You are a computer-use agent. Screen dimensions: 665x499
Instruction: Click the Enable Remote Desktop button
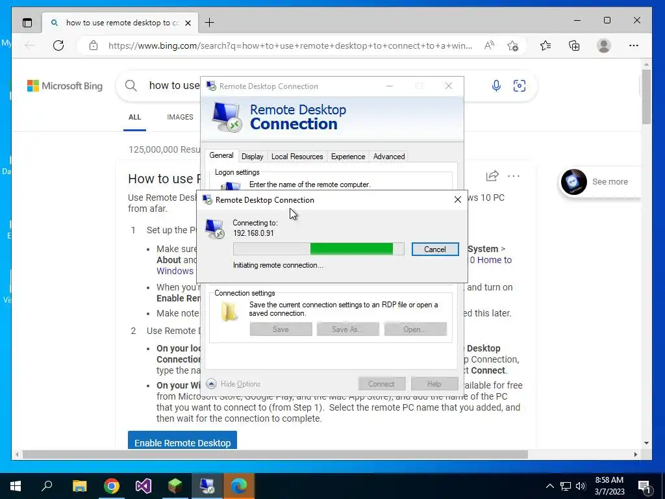[x=182, y=441]
